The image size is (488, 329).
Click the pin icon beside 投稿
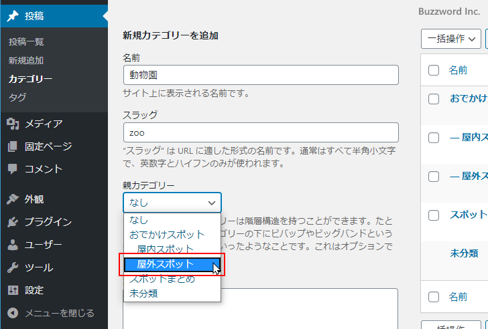pos(13,16)
